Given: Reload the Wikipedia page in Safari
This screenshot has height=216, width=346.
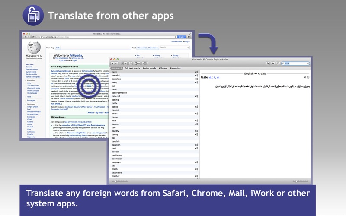Looking at the screenshot, I should point(176,37).
